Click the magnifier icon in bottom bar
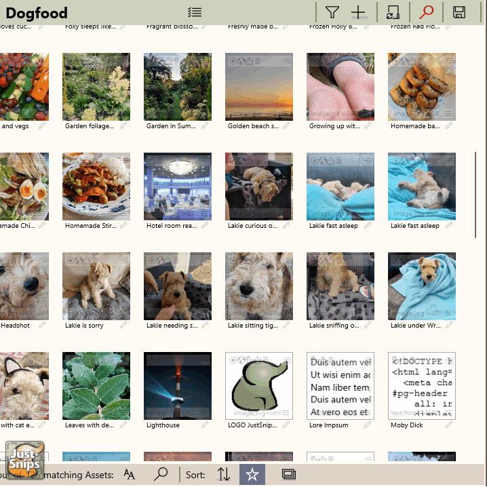 point(161,474)
